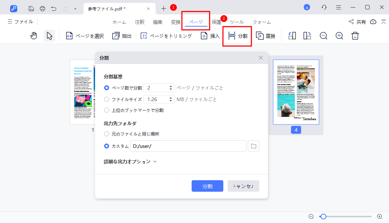Adjust the zoom slider
This screenshot has height=223, width=389.
[x=323, y=217]
